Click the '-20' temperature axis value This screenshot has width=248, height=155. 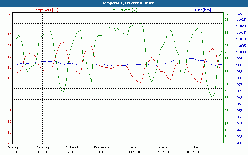coord(9,143)
